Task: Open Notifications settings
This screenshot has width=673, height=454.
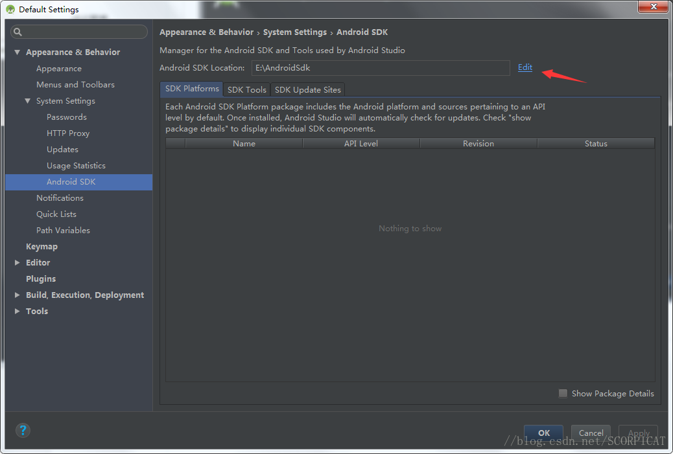Action: (60, 198)
